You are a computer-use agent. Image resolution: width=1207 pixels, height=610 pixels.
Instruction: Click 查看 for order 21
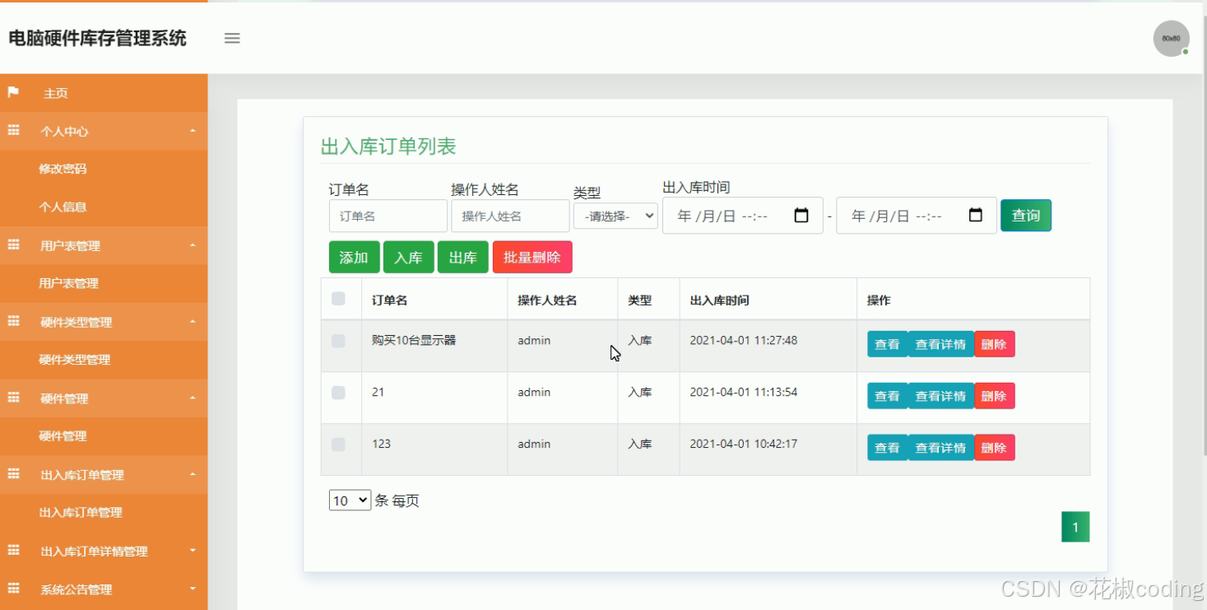(x=887, y=396)
